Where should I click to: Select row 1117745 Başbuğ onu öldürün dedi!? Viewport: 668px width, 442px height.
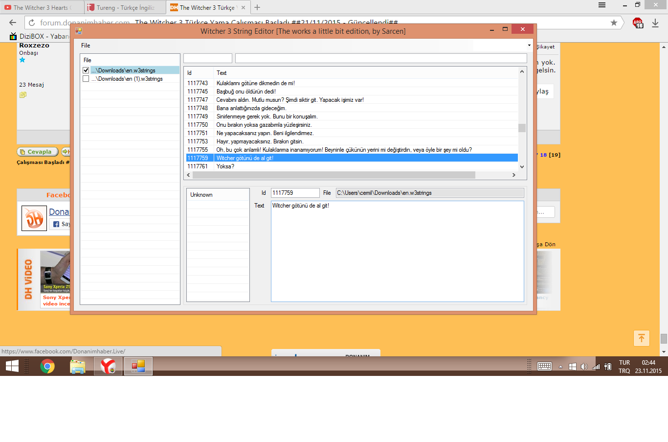click(352, 92)
